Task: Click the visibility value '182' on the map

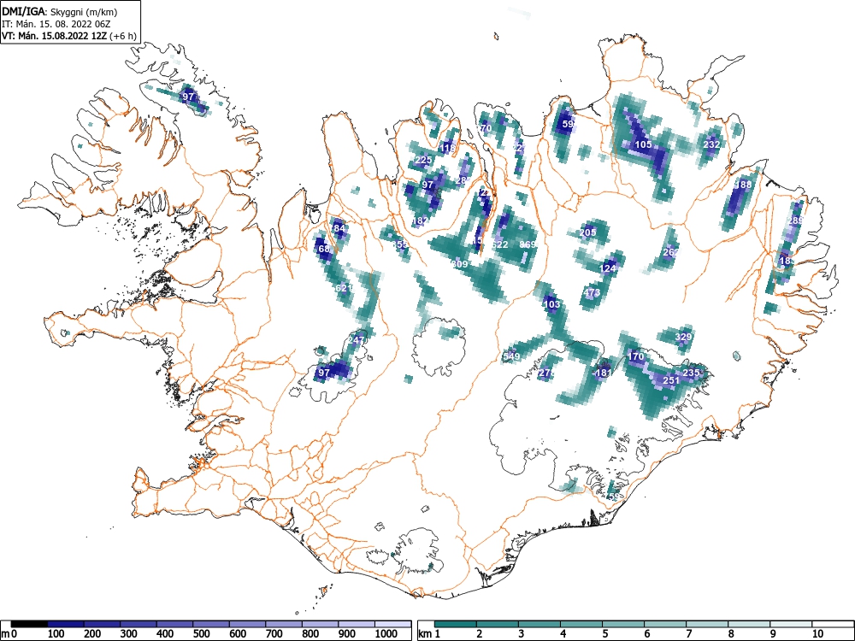Action: [421, 221]
